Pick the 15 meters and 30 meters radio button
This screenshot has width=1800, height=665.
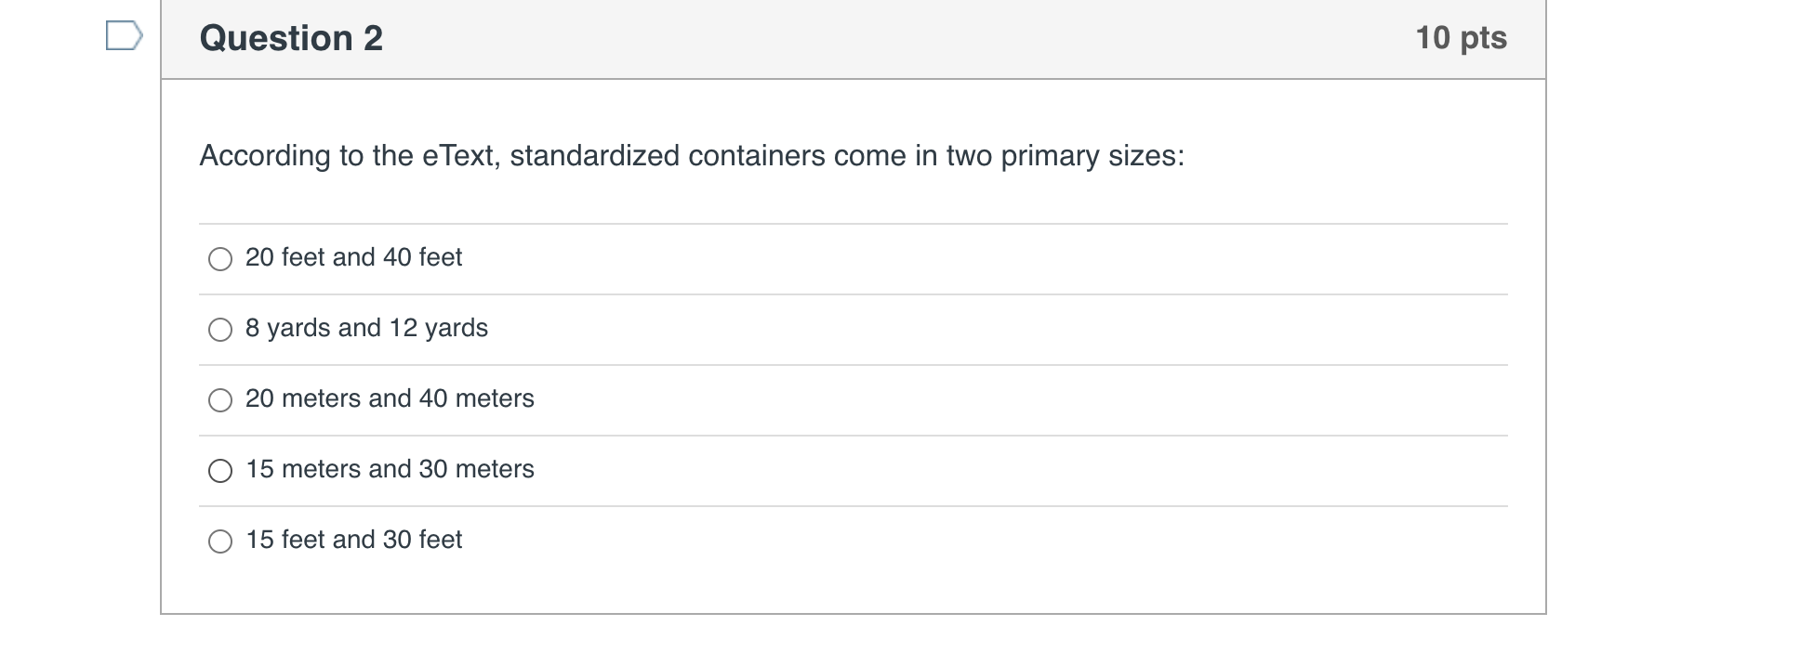pos(220,471)
